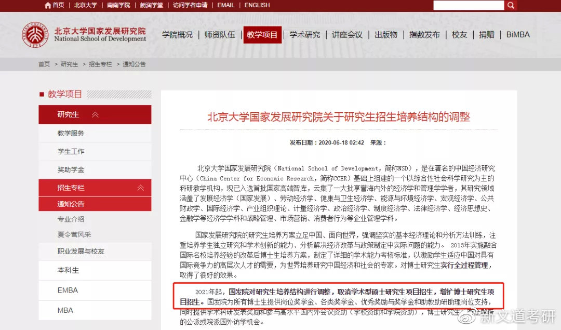Click the 首页 top bar link text
Viewport: 561px width, 330px height.
(58, 5)
